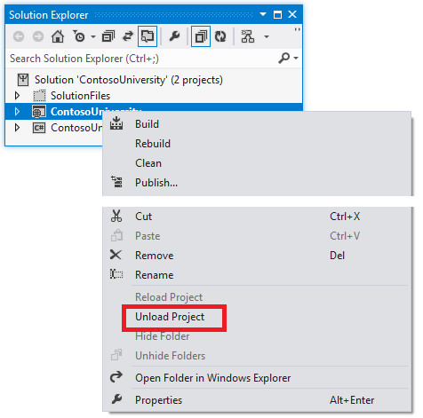Select Cut in context menu
This screenshot has width=423, height=418.
point(144,217)
